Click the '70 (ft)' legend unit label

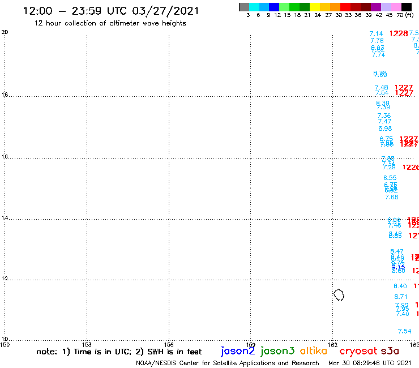(x=405, y=15)
